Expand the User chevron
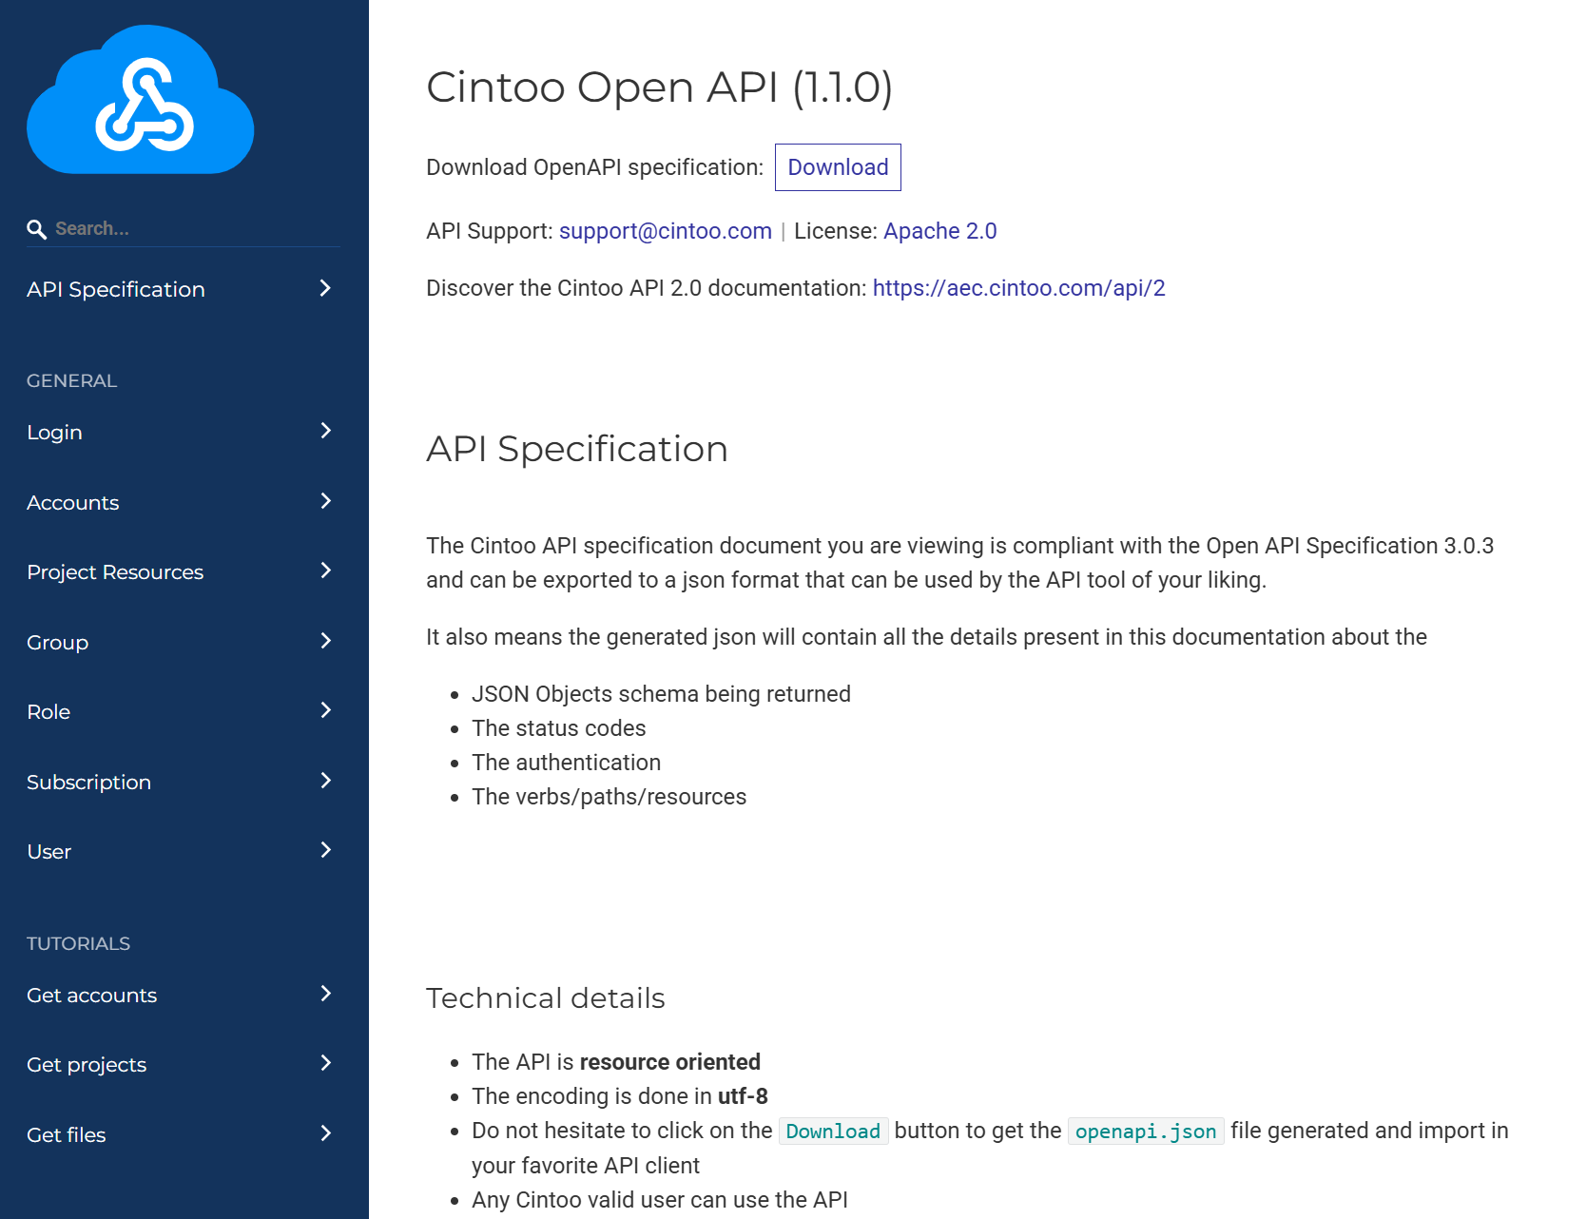Screen dimensions: 1587x1219 pyautogui.click(x=325, y=850)
